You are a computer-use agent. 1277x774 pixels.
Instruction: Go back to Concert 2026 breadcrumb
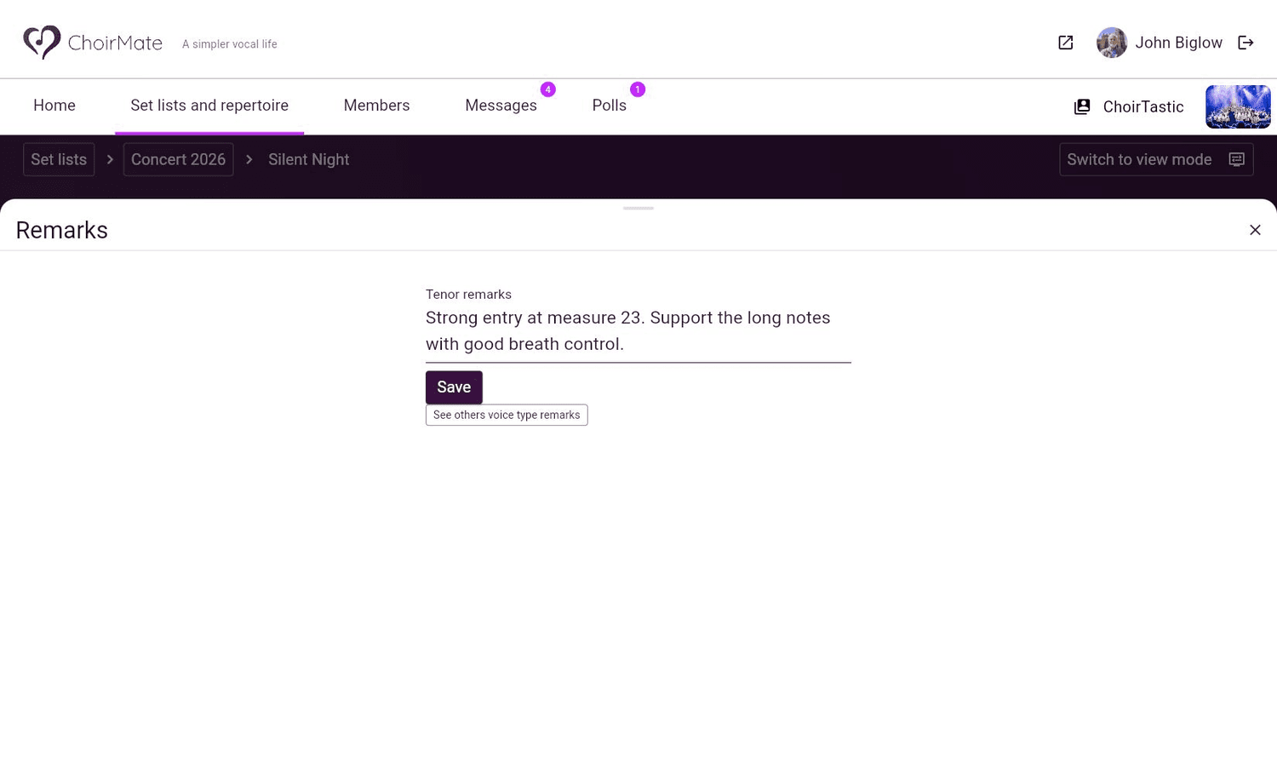tap(178, 159)
